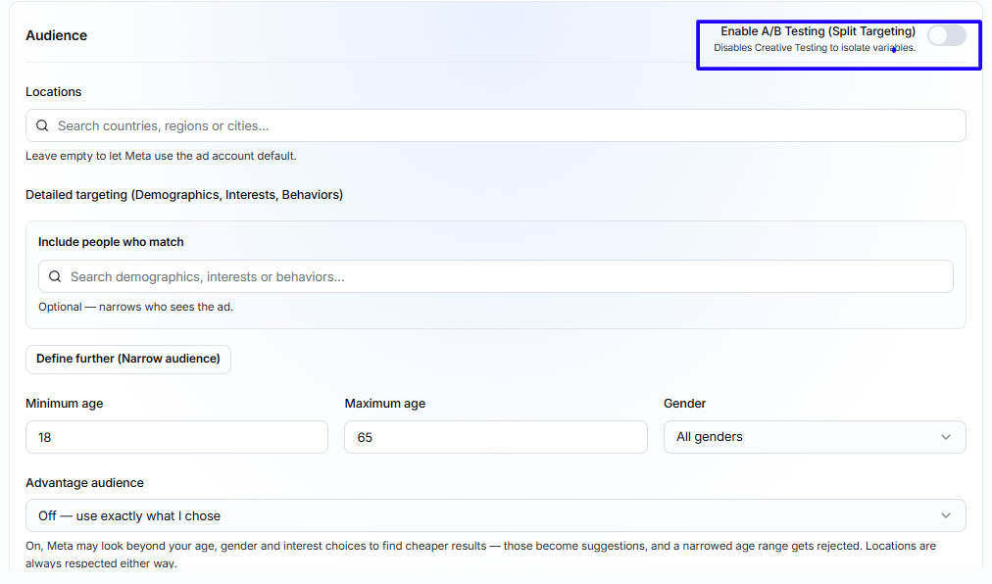Click the Minimum age label

click(x=64, y=404)
